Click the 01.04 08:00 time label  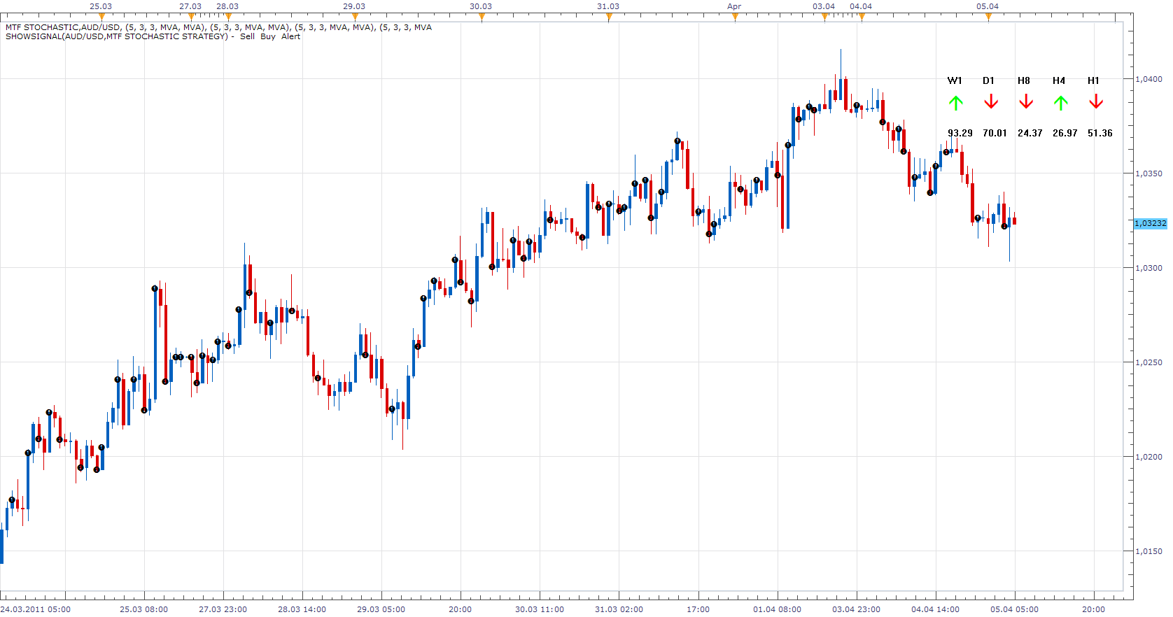click(x=777, y=609)
